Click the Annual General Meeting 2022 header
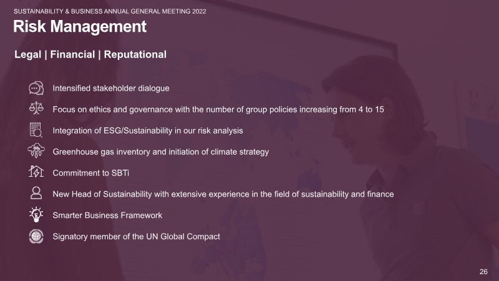The image size is (499, 281). (110, 11)
